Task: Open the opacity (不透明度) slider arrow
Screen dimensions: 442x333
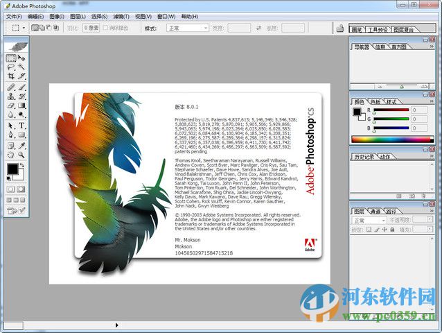Action: 430,219
